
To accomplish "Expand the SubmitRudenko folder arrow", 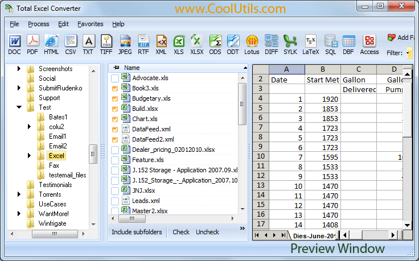I will tap(19, 88).
